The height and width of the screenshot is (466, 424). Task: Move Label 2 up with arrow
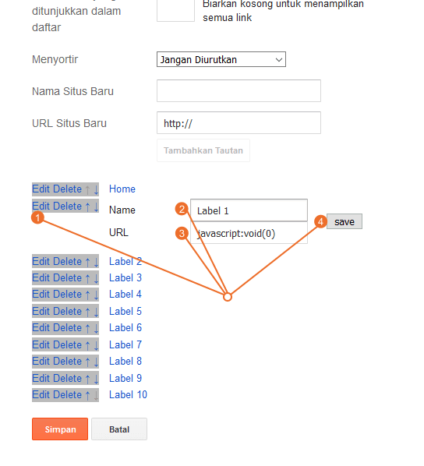coord(87,262)
